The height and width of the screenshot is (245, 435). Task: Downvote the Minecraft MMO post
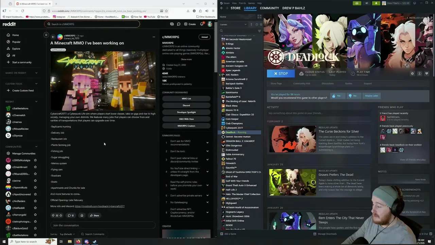(x=61, y=215)
